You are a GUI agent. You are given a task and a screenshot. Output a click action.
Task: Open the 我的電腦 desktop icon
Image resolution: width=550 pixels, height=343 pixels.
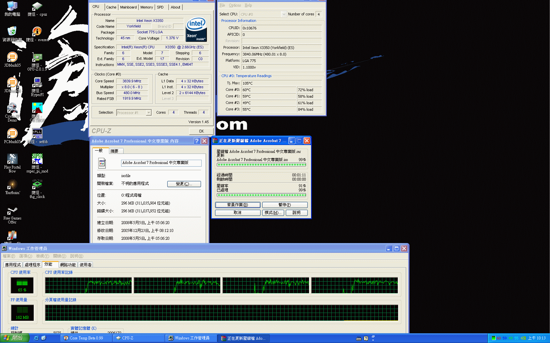point(12,8)
